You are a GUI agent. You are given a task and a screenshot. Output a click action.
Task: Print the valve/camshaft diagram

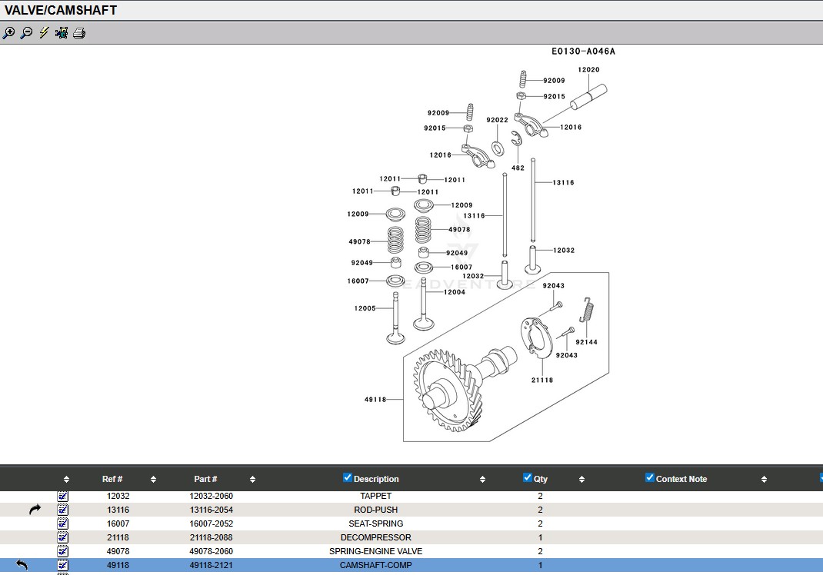79,33
